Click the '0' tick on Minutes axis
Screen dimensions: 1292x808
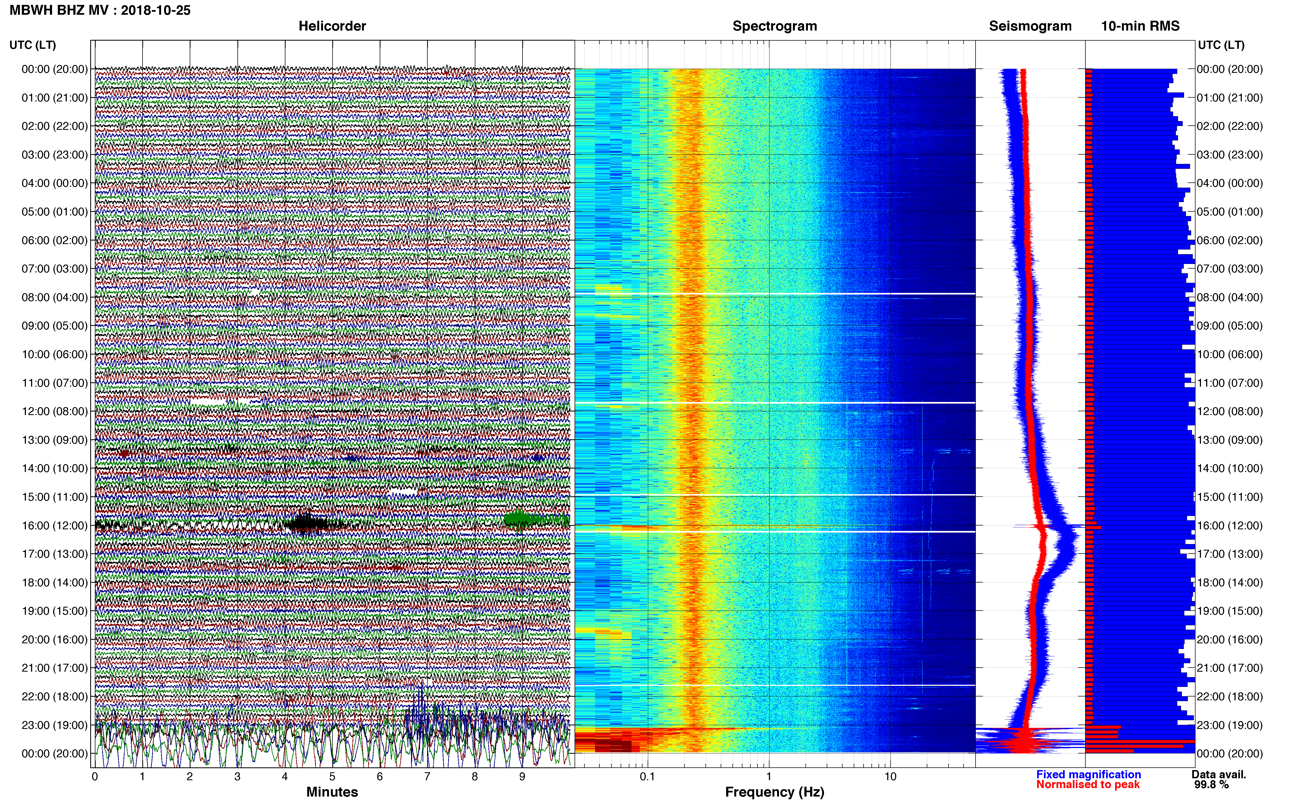coord(95,776)
